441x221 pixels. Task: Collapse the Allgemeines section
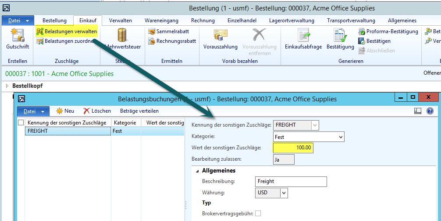coord(197,171)
